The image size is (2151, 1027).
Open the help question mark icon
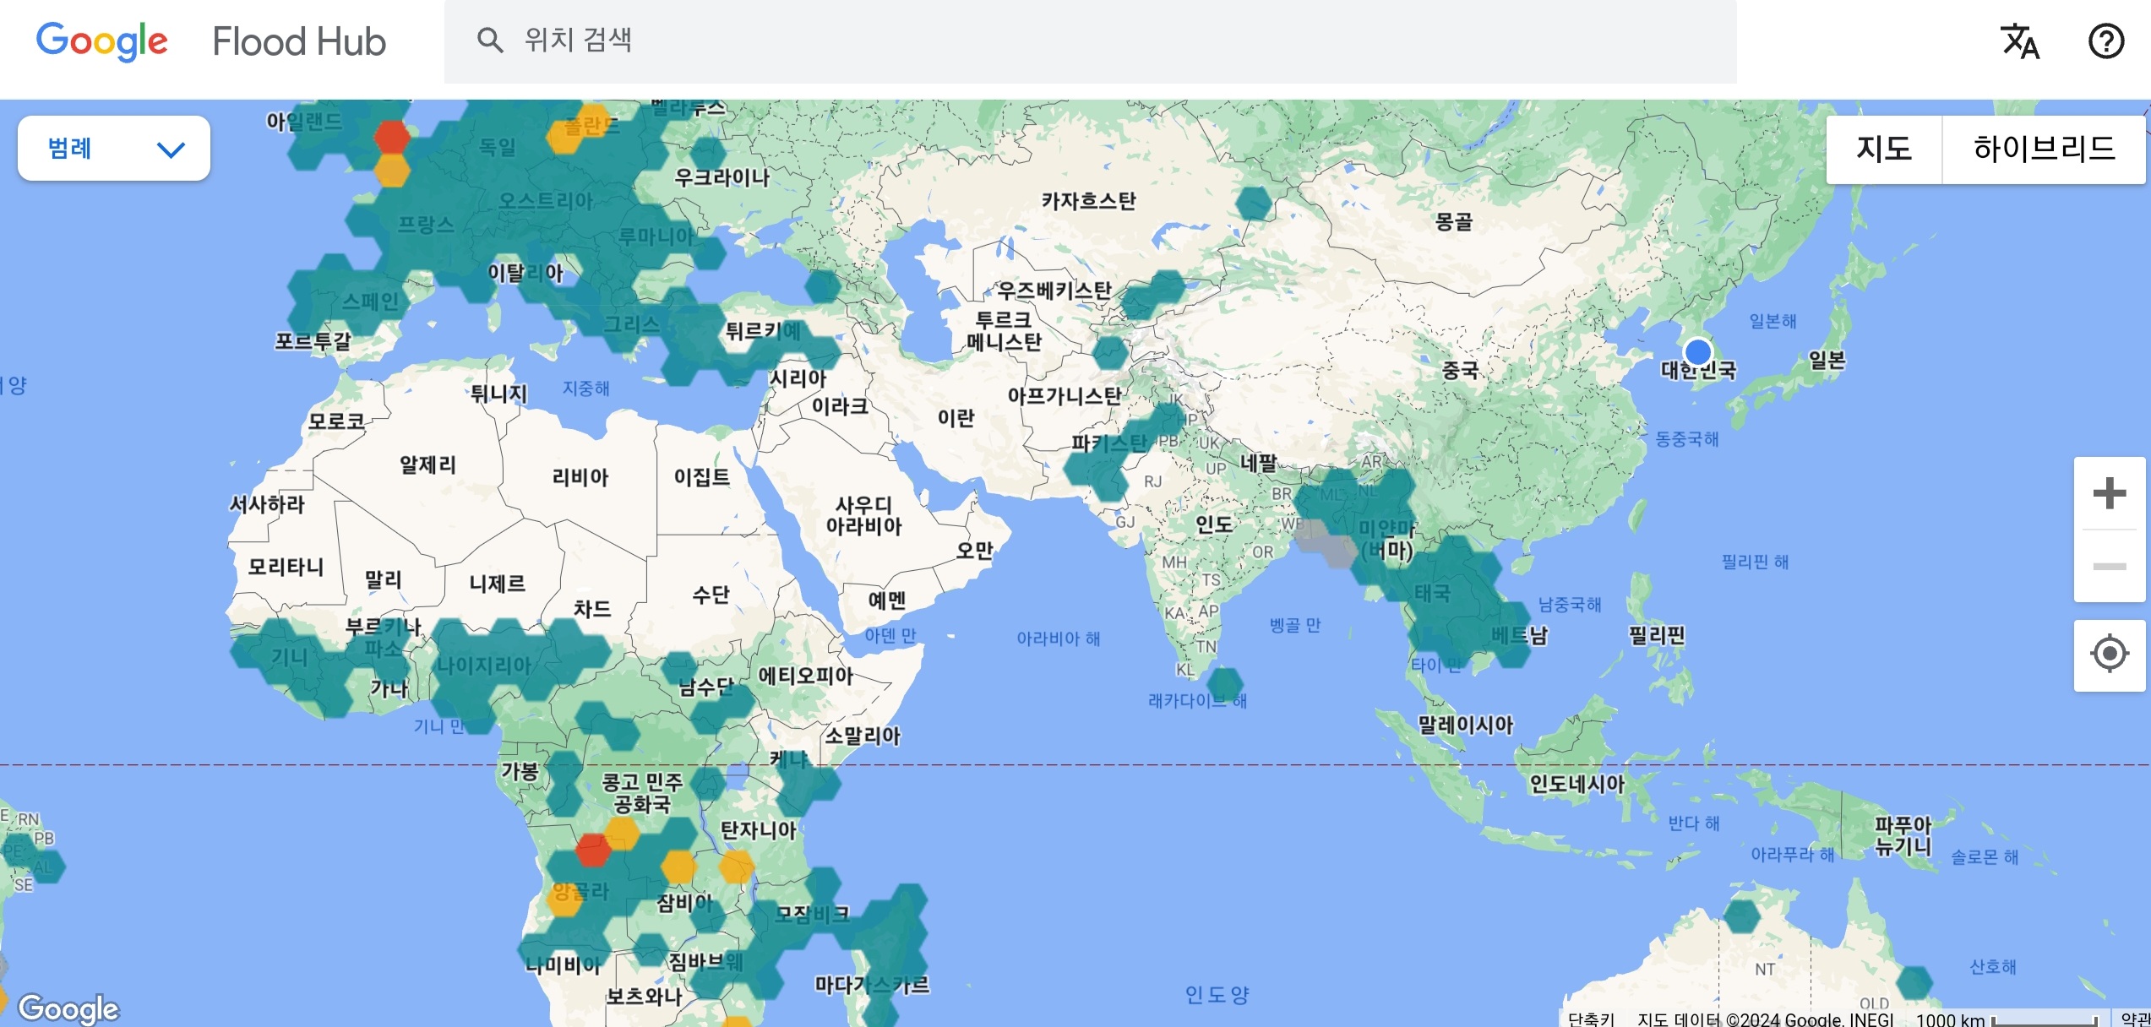pos(2105,41)
